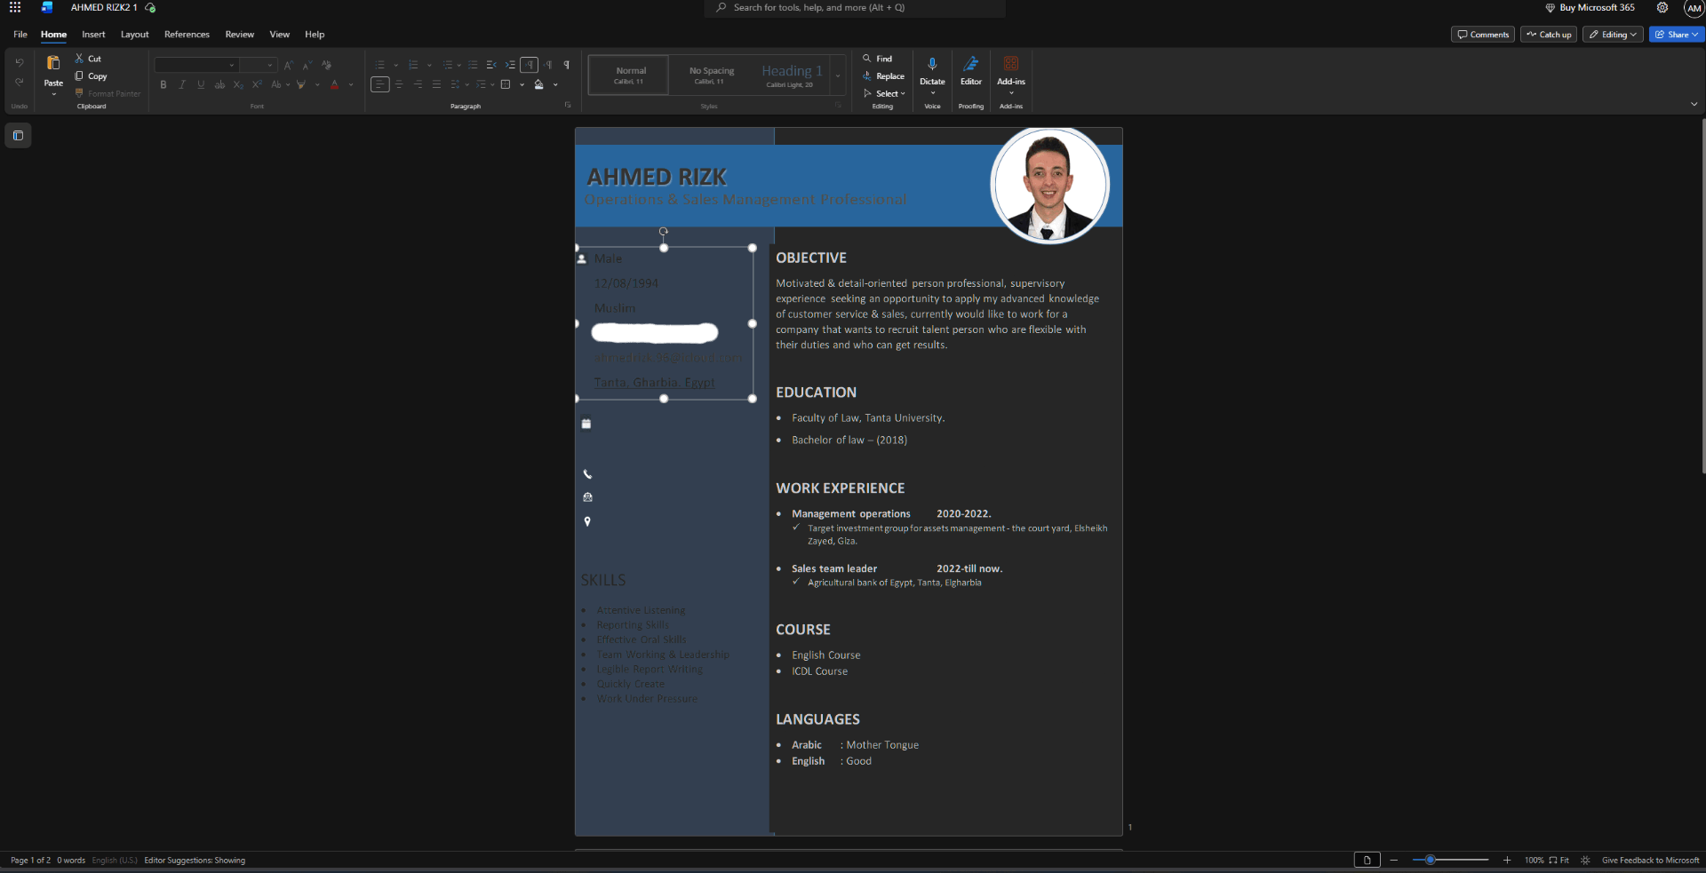Open the navigation pane icon at left
Image resolution: width=1706 pixels, height=873 pixels.
pyautogui.click(x=18, y=136)
